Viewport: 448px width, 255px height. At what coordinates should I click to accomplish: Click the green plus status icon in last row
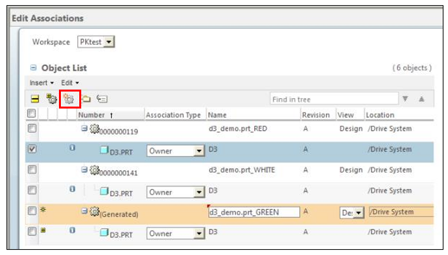click(x=43, y=230)
